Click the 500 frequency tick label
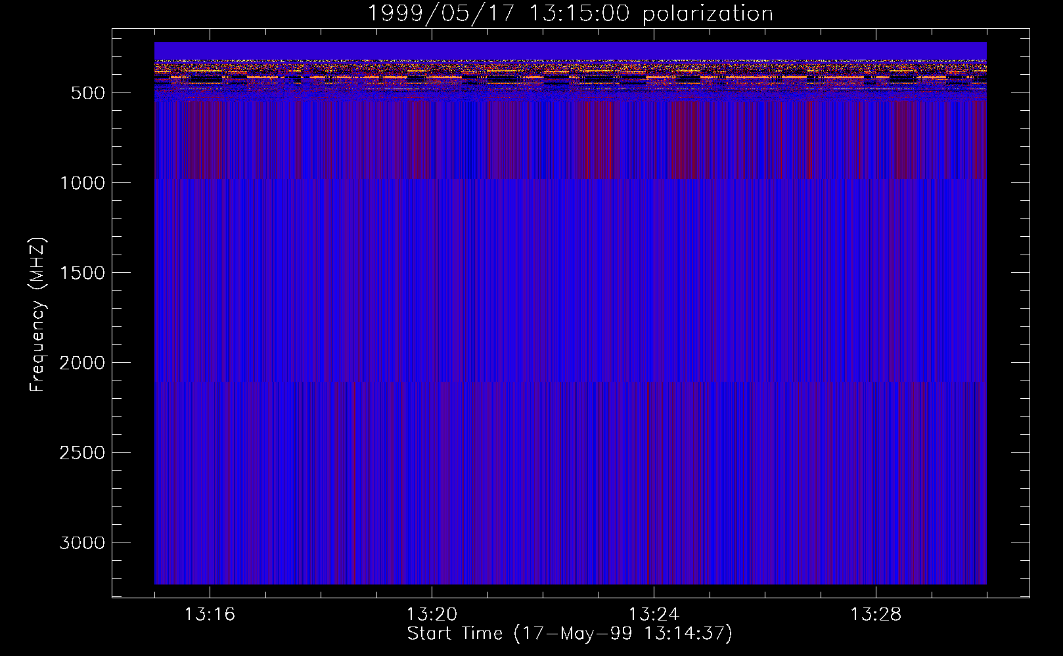1063x656 pixels. tap(88, 93)
